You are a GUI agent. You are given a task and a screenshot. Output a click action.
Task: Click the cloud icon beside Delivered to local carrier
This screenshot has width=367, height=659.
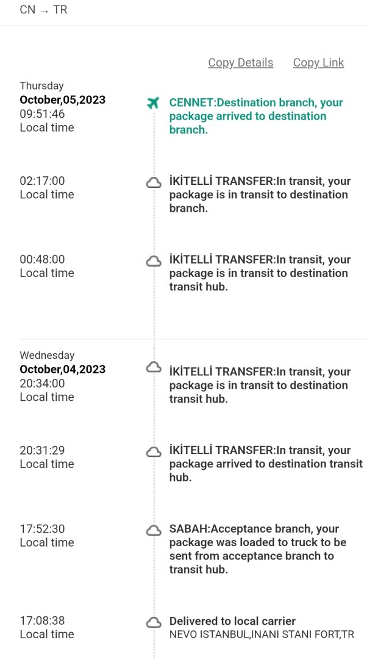coord(154,622)
